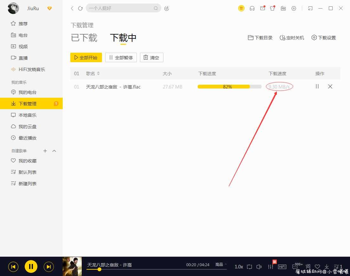Open the hexagon settings icon in title bar
350x276 pixels.
pos(294,9)
